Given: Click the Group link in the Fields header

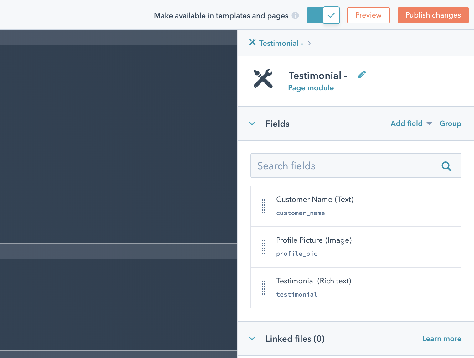Looking at the screenshot, I should click(x=450, y=124).
